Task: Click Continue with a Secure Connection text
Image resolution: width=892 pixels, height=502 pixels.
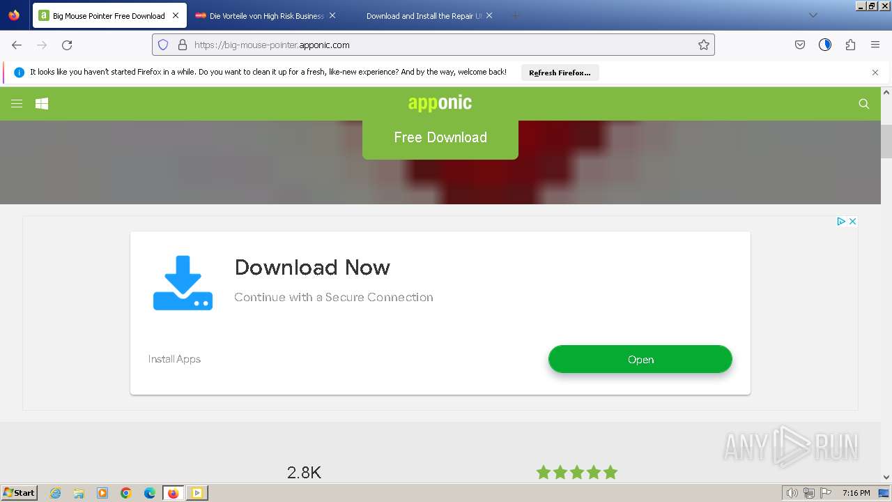Action: click(334, 297)
